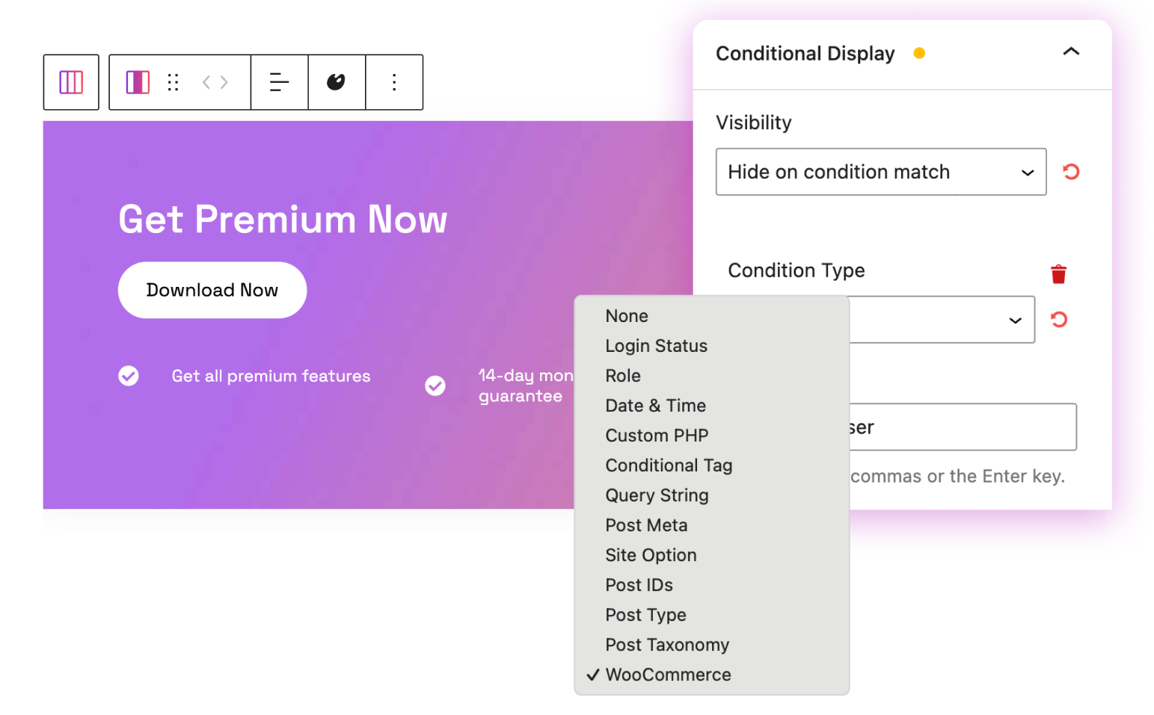Select the checked WooCommerce option

668,675
